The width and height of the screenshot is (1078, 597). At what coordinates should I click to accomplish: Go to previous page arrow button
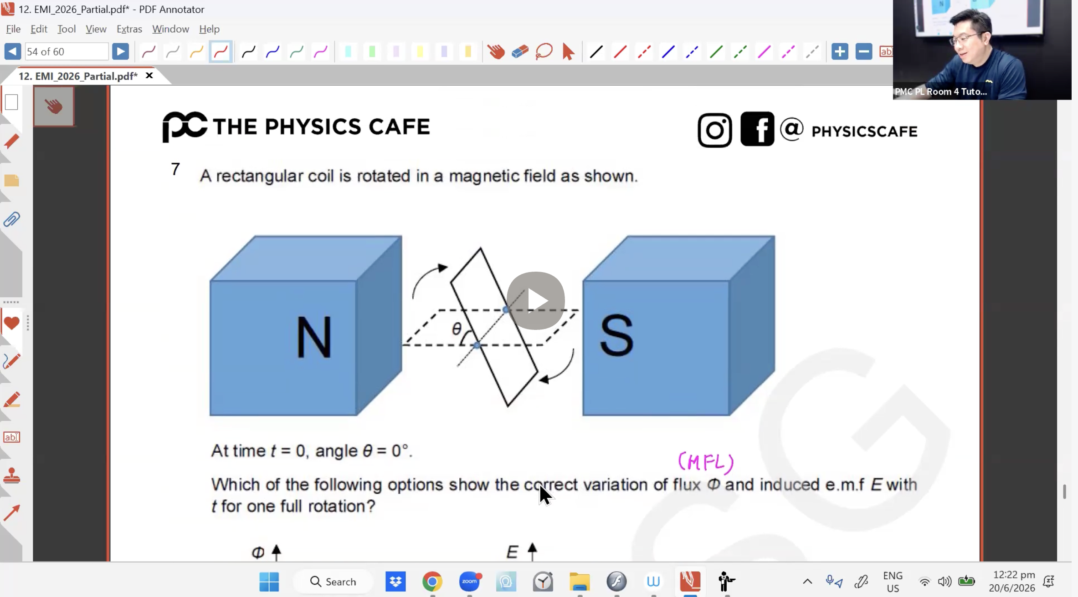[x=12, y=51]
